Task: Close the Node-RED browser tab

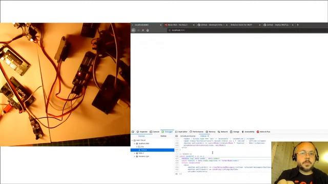Action: [194, 25]
